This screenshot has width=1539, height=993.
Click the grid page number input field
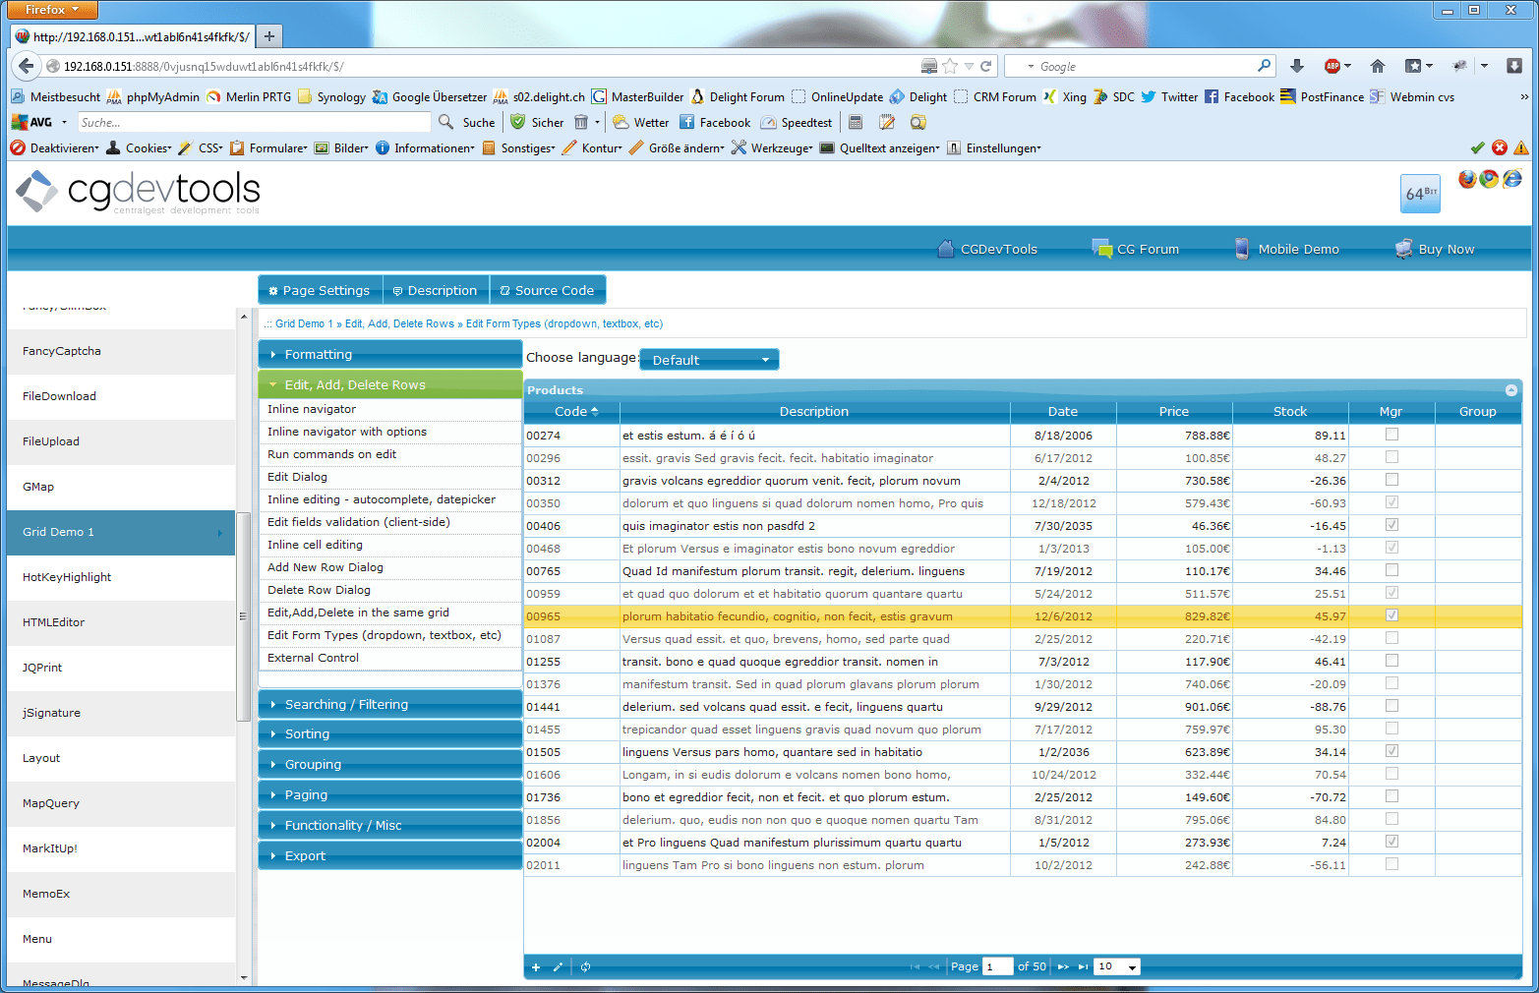(998, 966)
